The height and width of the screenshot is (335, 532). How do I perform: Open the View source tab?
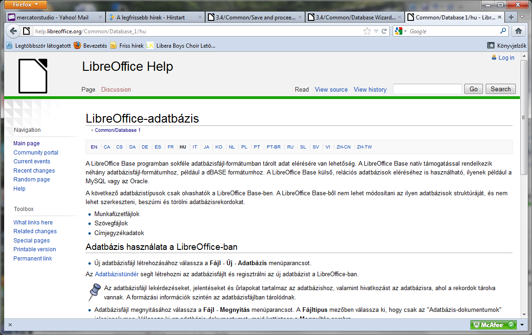(x=331, y=89)
